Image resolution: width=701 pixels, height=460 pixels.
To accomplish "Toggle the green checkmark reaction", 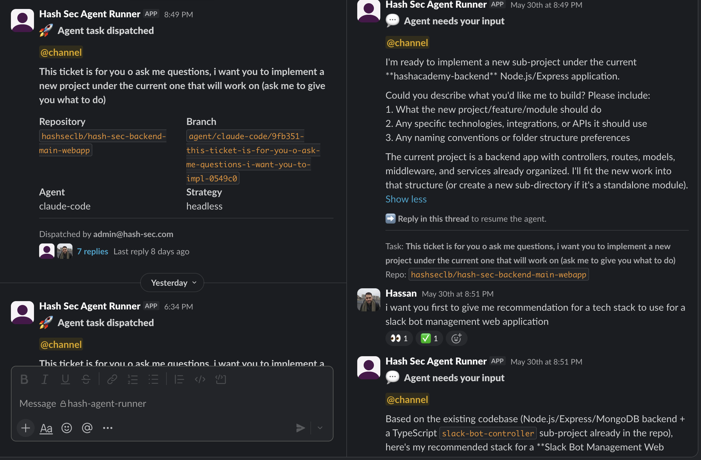I will tap(429, 338).
